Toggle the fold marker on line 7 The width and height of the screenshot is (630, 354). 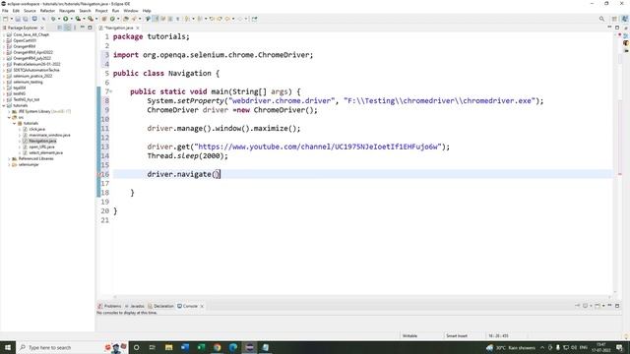click(x=111, y=91)
